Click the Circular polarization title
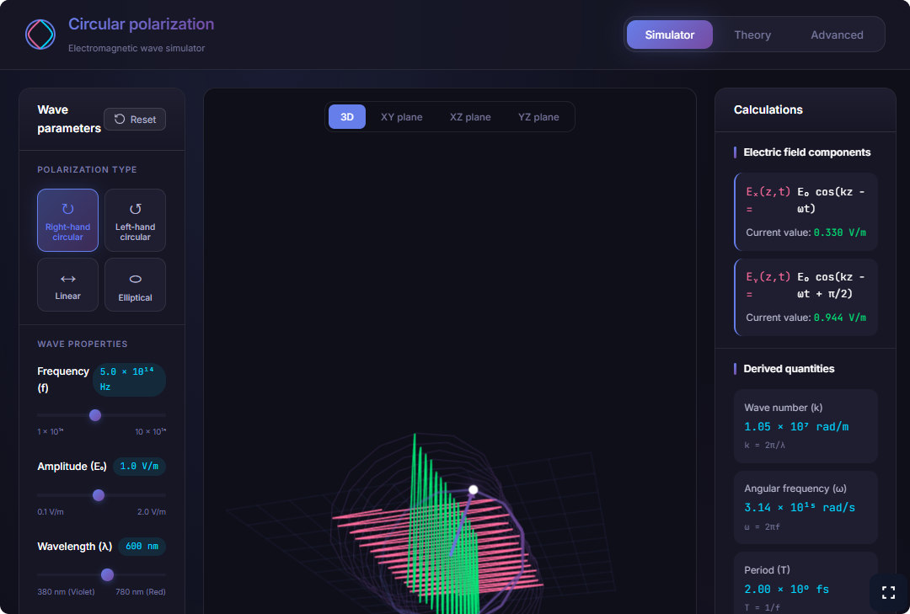This screenshot has width=910, height=614. click(141, 24)
